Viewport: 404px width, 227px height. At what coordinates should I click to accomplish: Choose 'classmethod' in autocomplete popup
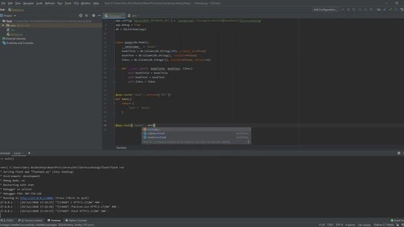196,134
